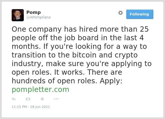Click the word industry in the tweet
Viewport: 165px width, 119px height.
[x=27, y=64]
